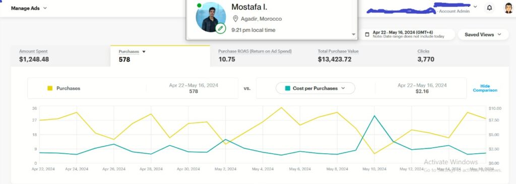Click Mostafa's profile photo
The width and height of the screenshot is (516, 184).
(x=211, y=17)
